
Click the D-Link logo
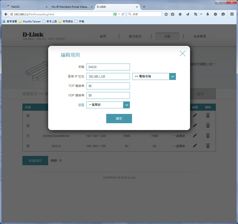coord(33,35)
